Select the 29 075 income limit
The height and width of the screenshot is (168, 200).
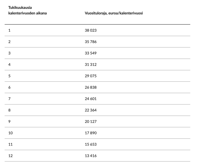click(90, 76)
